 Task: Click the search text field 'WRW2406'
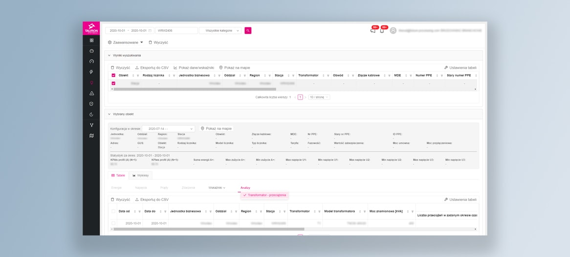pos(176,31)
